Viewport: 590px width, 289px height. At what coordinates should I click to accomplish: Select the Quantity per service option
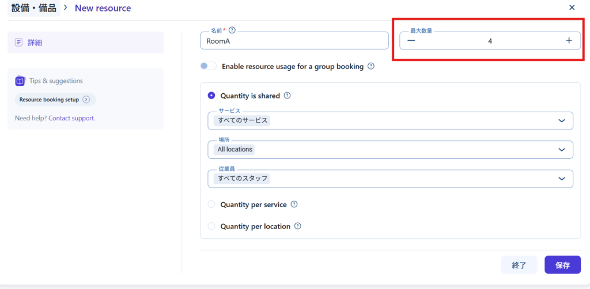pos(211,204)
